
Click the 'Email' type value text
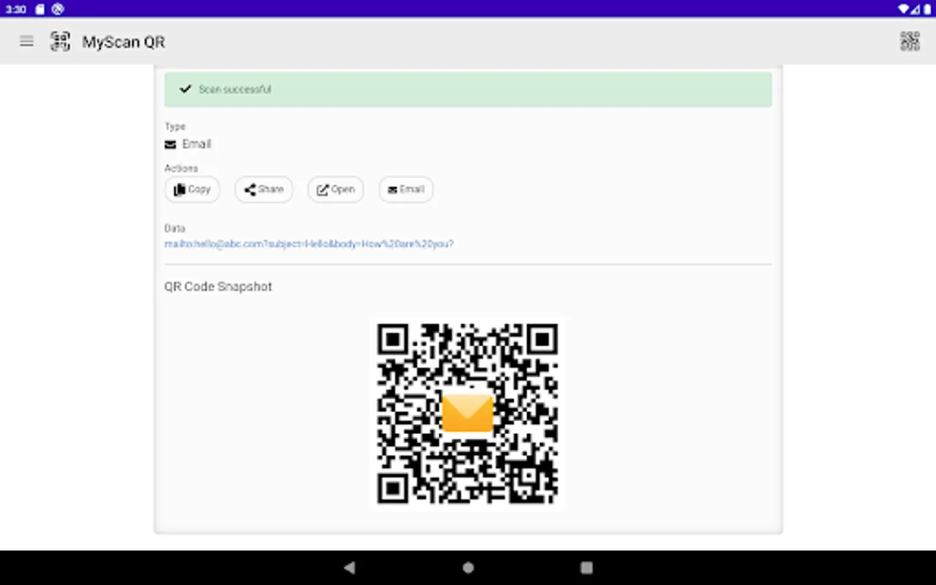pos(197,144)
